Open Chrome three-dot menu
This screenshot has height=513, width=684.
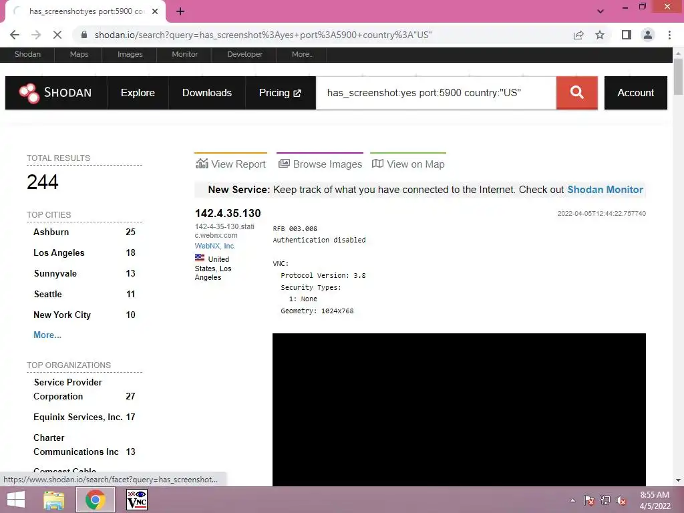[669, 35]
